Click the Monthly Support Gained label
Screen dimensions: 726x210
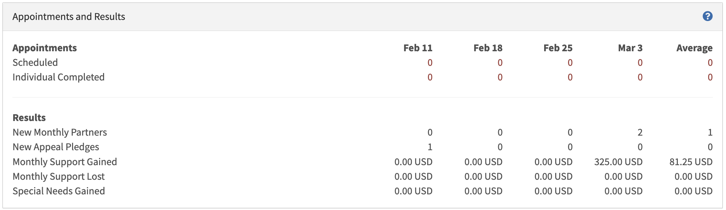(x=65, y=162)
